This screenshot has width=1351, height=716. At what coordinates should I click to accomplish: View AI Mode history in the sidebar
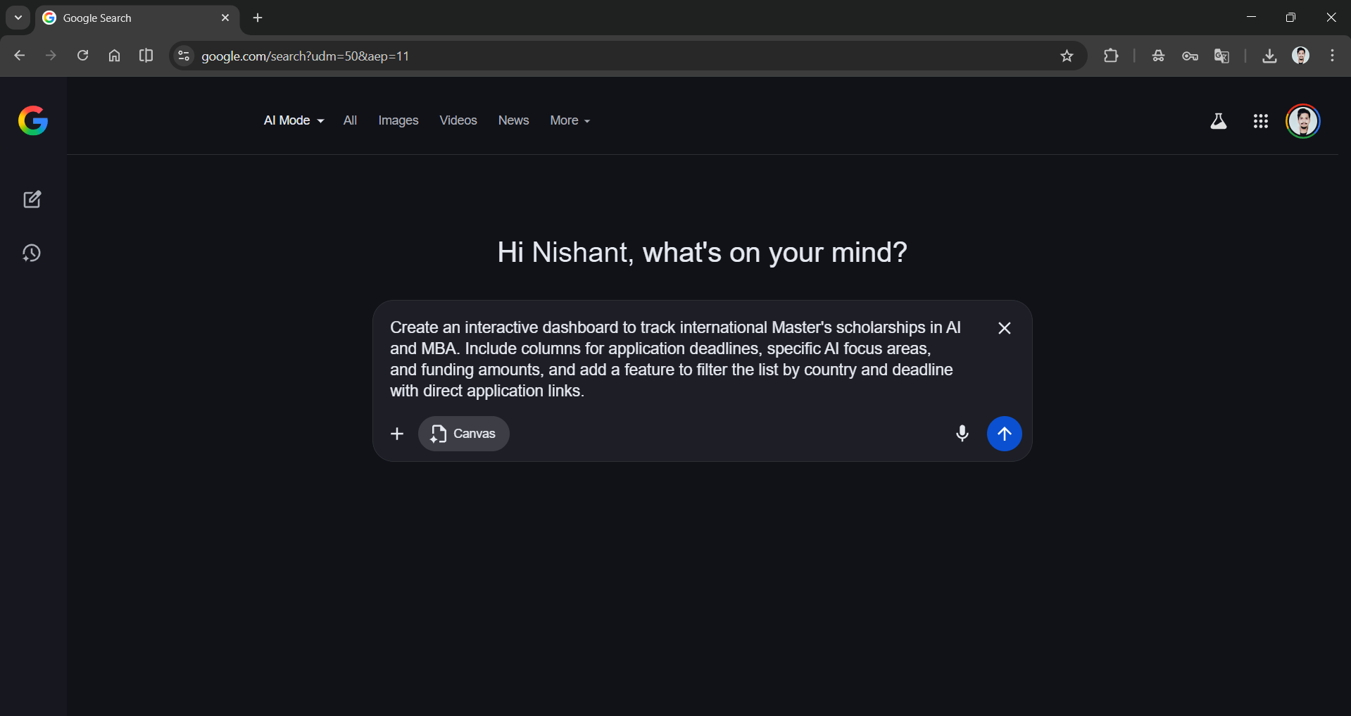(32, 253)
